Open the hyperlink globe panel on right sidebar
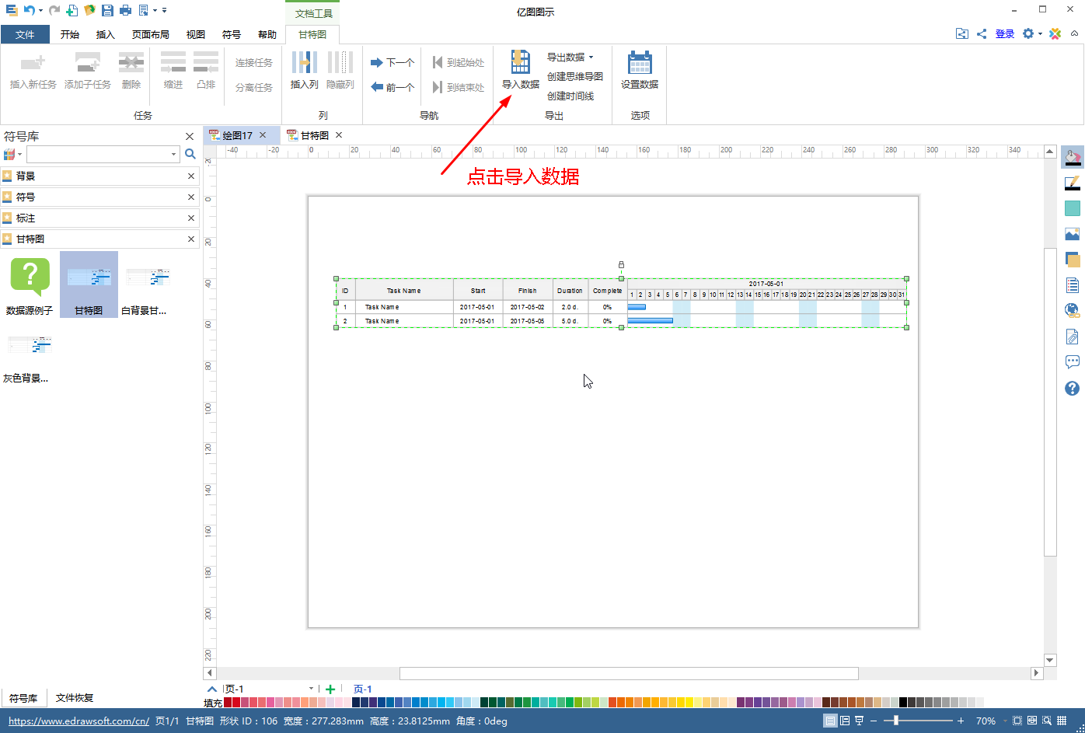The height and width of the screenshot is (733, 1085). 1073,311
